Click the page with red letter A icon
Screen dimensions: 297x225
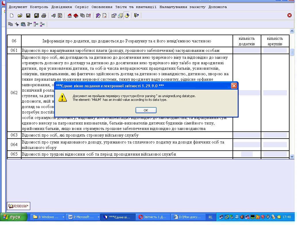(104, 16)
